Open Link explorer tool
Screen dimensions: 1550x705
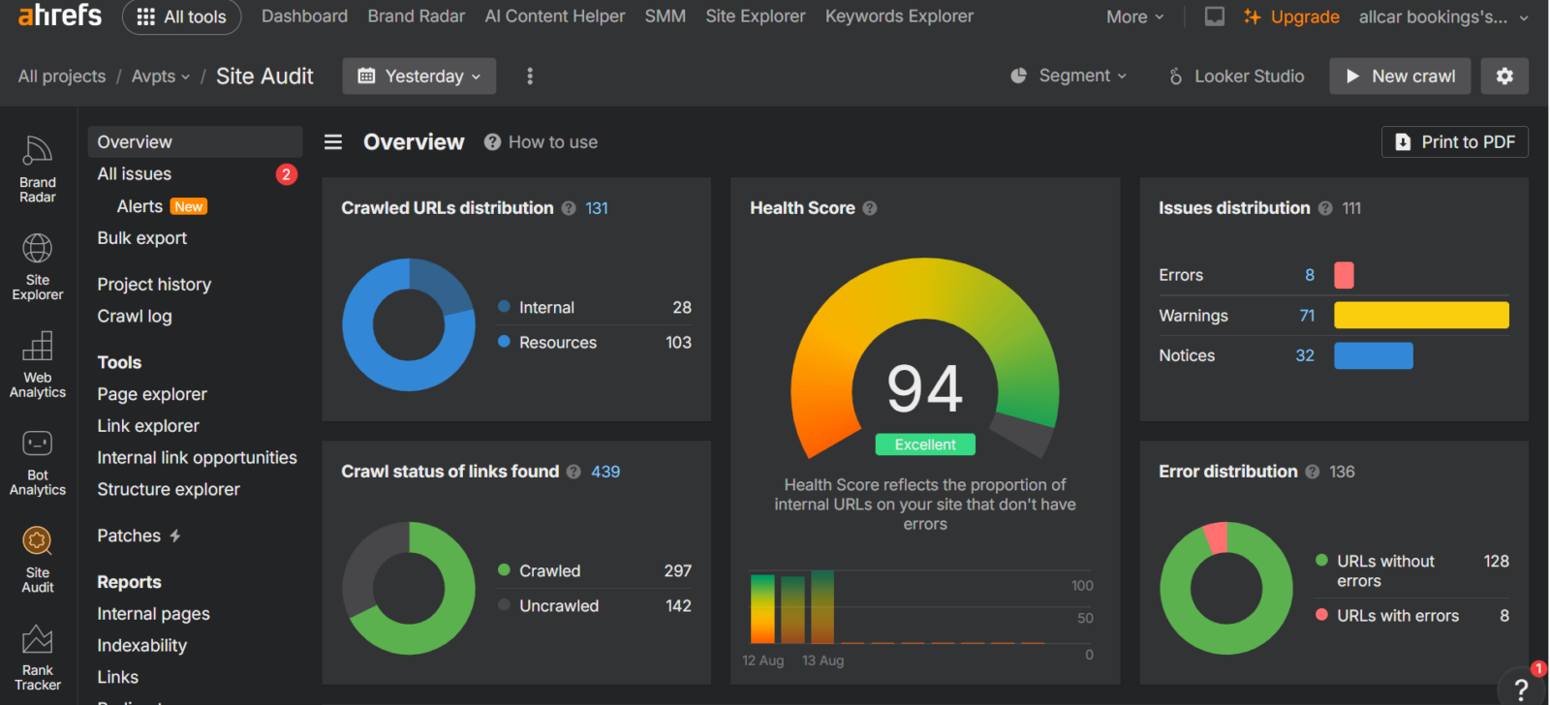coord(148,426)
